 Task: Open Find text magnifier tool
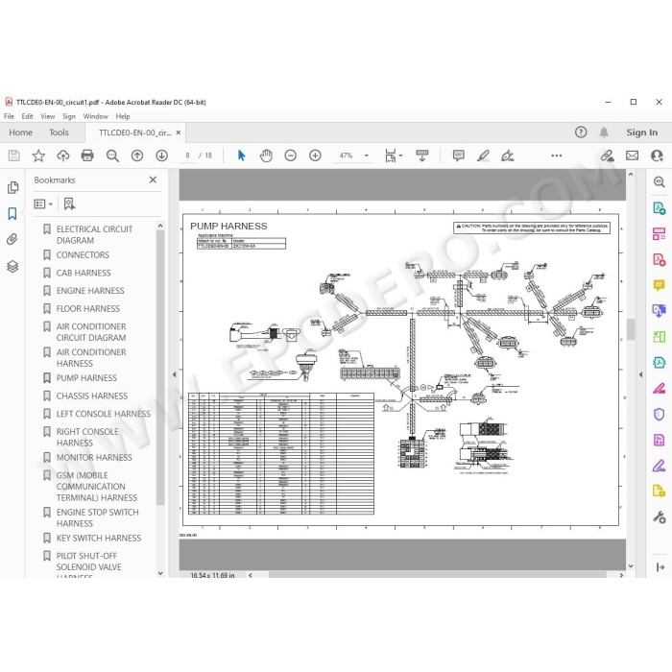tap(112, 156)
